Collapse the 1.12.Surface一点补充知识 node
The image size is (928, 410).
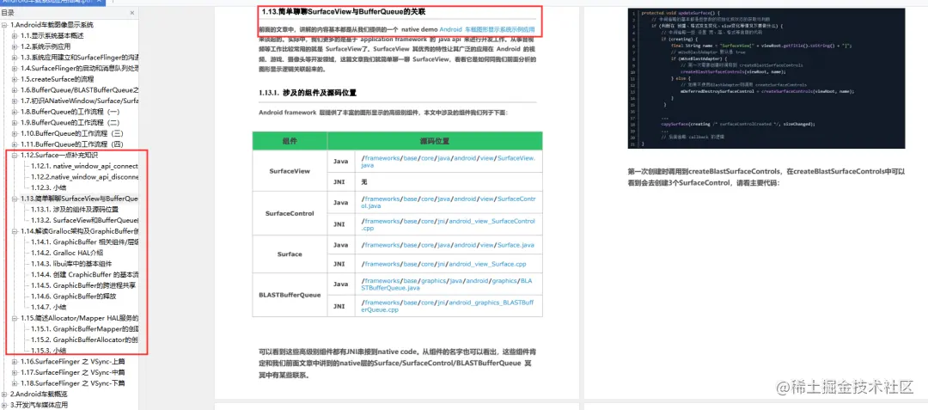15,155
